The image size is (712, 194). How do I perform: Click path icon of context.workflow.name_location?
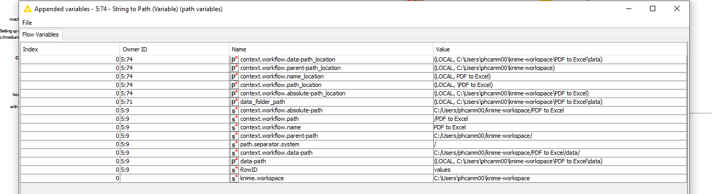(x=234, y=76)
